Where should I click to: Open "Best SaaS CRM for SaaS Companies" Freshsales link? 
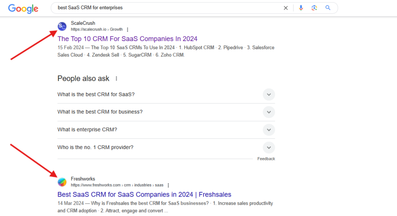[x=144, y=194]
